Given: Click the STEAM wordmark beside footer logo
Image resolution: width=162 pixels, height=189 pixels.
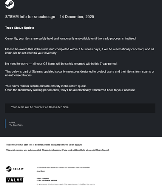Looking at the screenshot, I should pyautogui.click(x=18, y=169).
